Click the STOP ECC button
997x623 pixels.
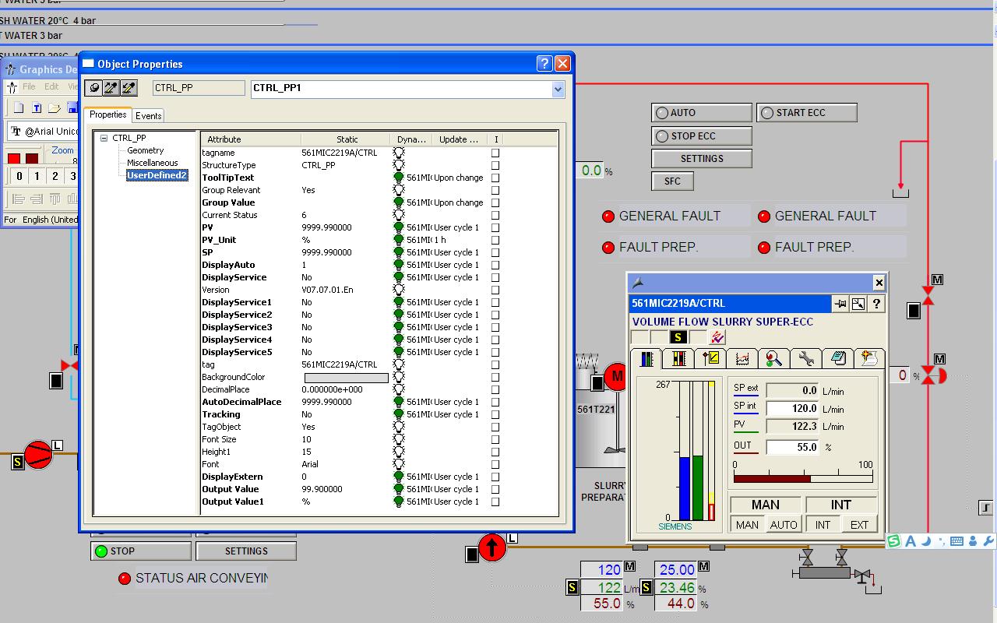point(701,136)
